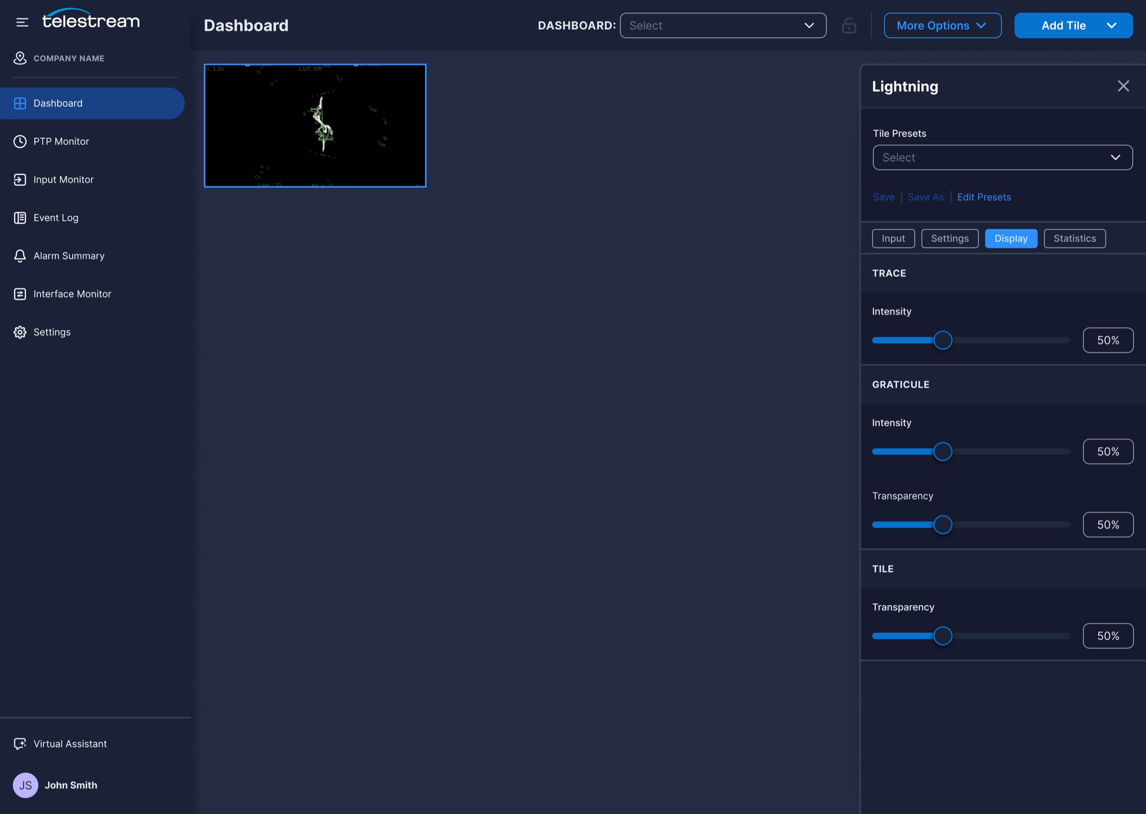1146x814 pixels.
Task: Click the TILE section header
Action: (883, 569)
